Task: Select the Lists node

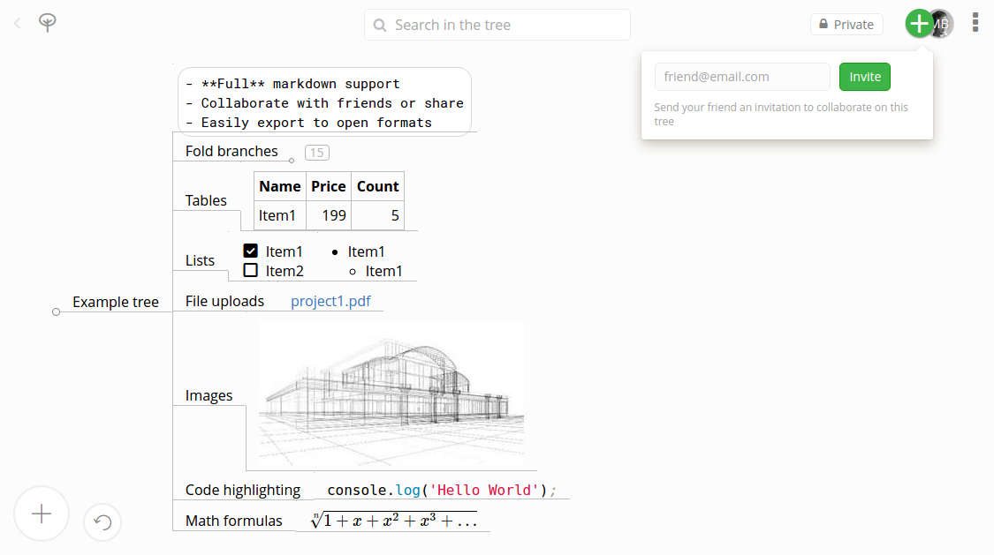Action: (200, 260)
